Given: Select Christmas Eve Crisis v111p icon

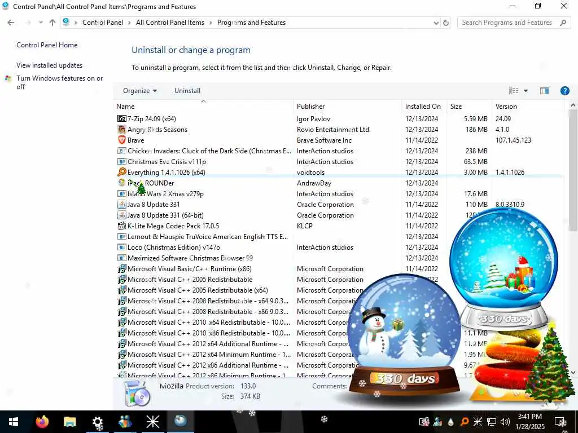Looking at the screenshot, I should [122, 161].
